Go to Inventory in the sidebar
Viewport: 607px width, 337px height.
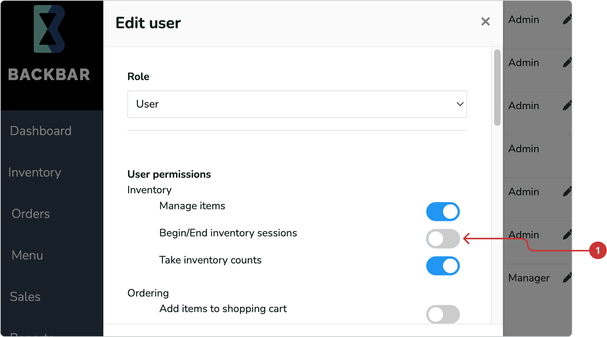click(x=35, y=173)
